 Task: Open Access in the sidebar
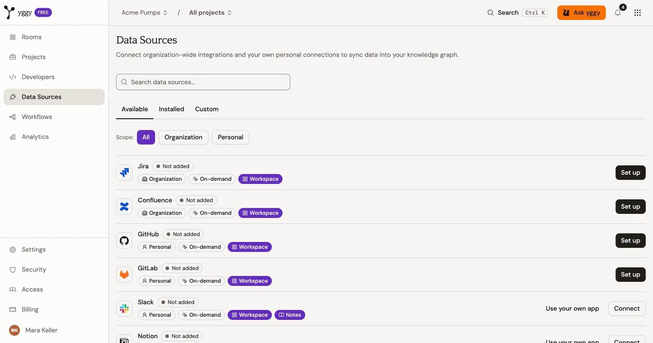[54, 290]
